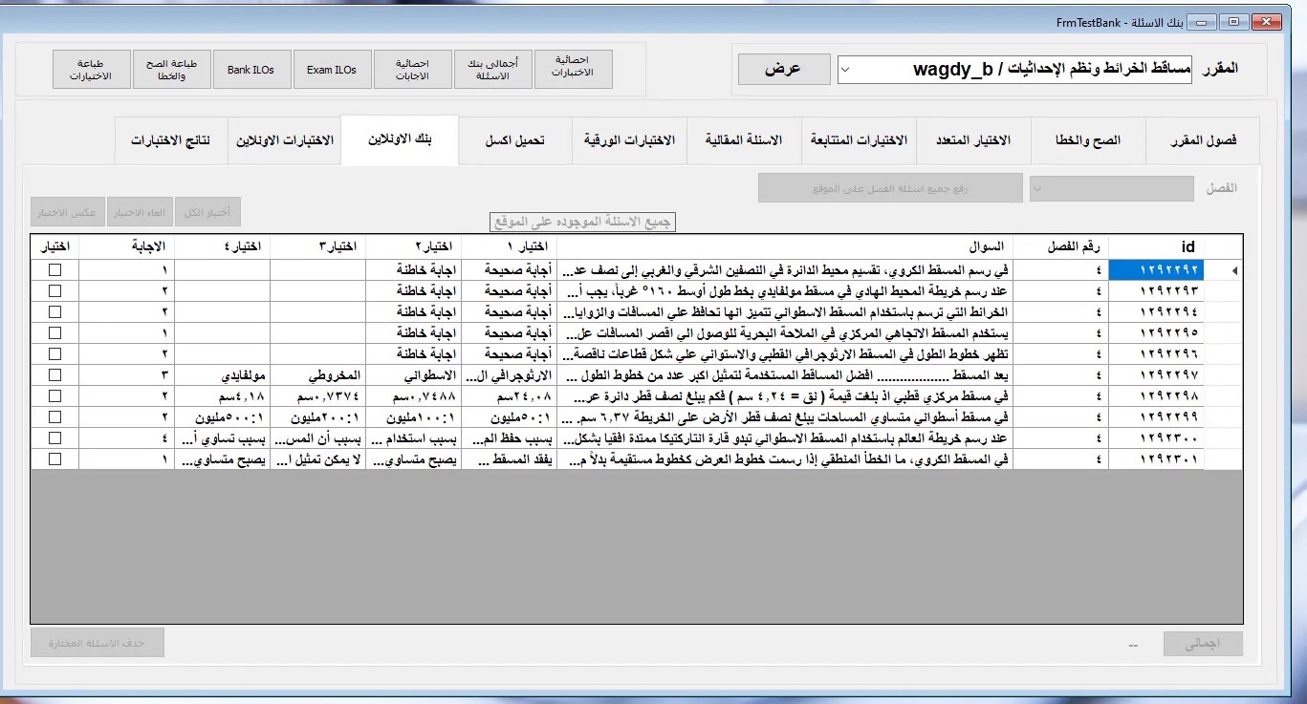Tick the checkbox for question ١٢٩٢٢٩٢
This screenshot has height=704, width=1307.
click(54, 270)
